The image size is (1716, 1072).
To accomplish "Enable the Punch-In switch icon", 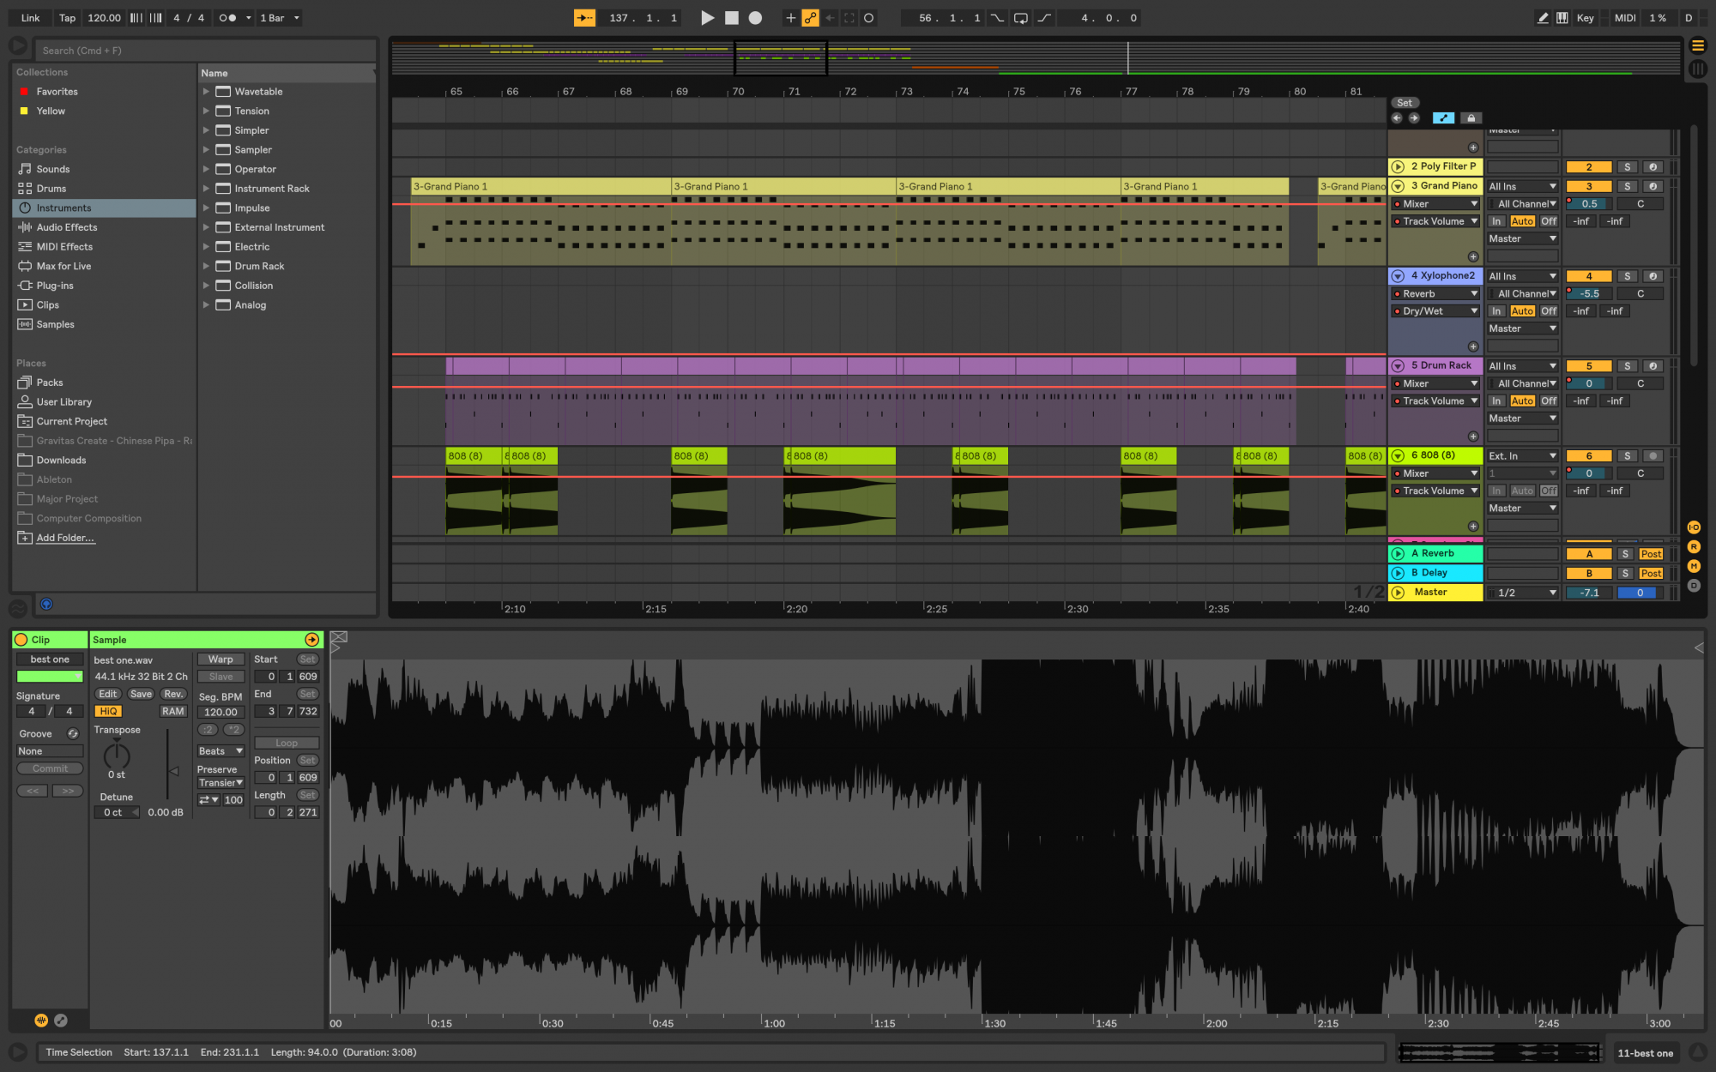I will tap(997, 17).
